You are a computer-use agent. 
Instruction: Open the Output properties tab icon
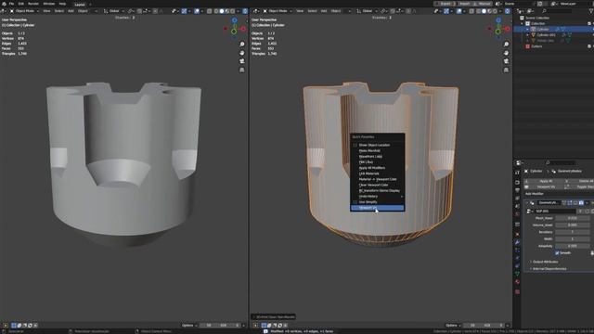pos(518,190)
